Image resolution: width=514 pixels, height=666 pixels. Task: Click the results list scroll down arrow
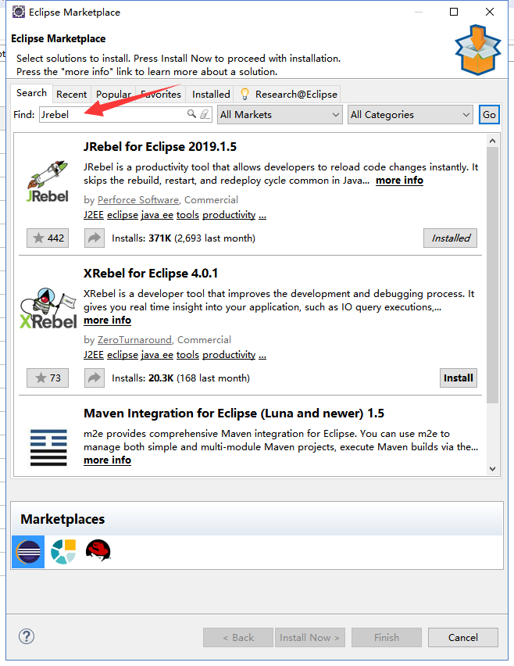(x=492, y=469)
